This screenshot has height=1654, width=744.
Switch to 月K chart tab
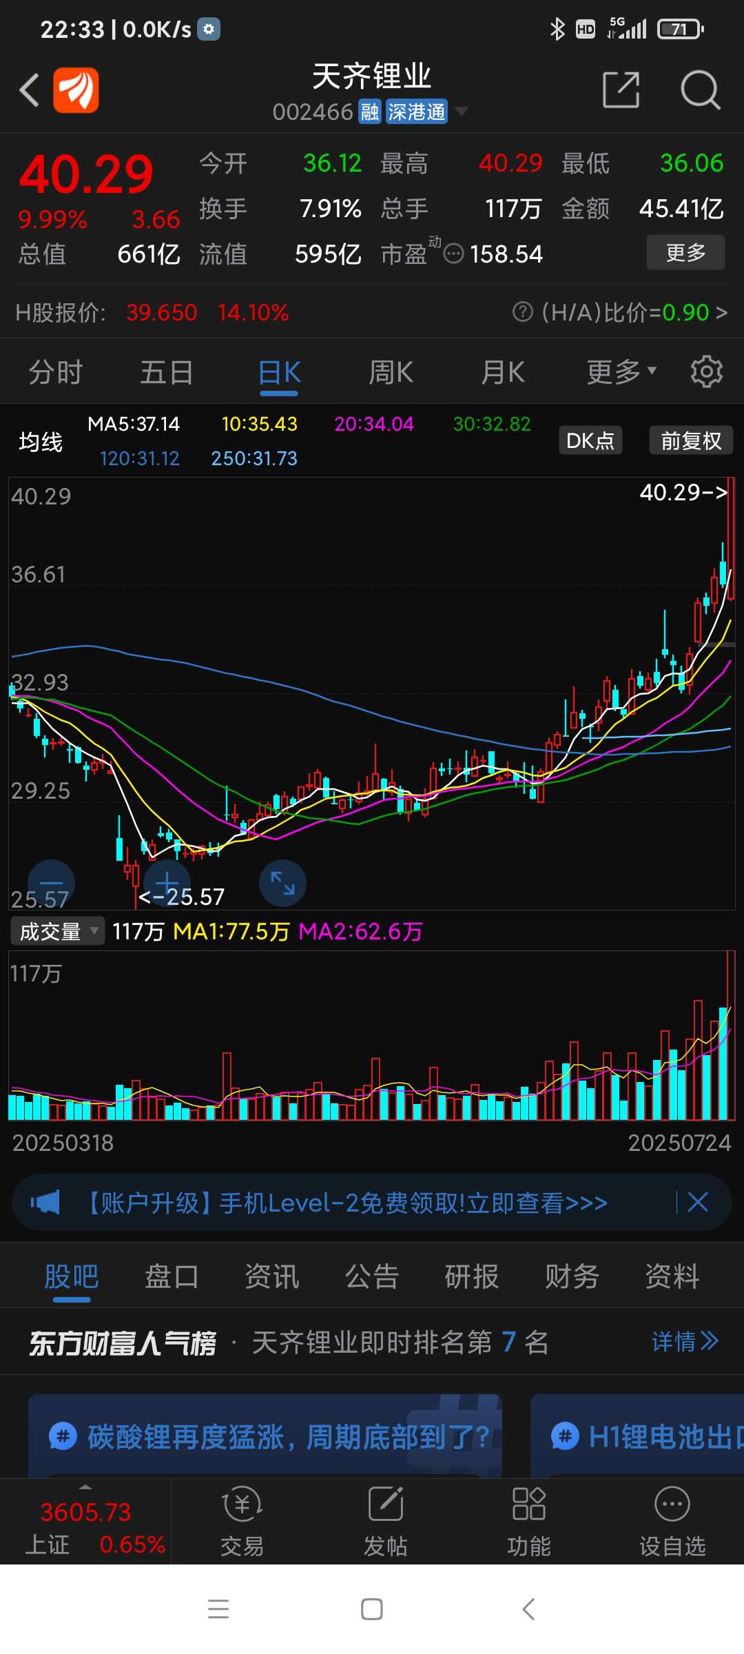pos(503,372)
